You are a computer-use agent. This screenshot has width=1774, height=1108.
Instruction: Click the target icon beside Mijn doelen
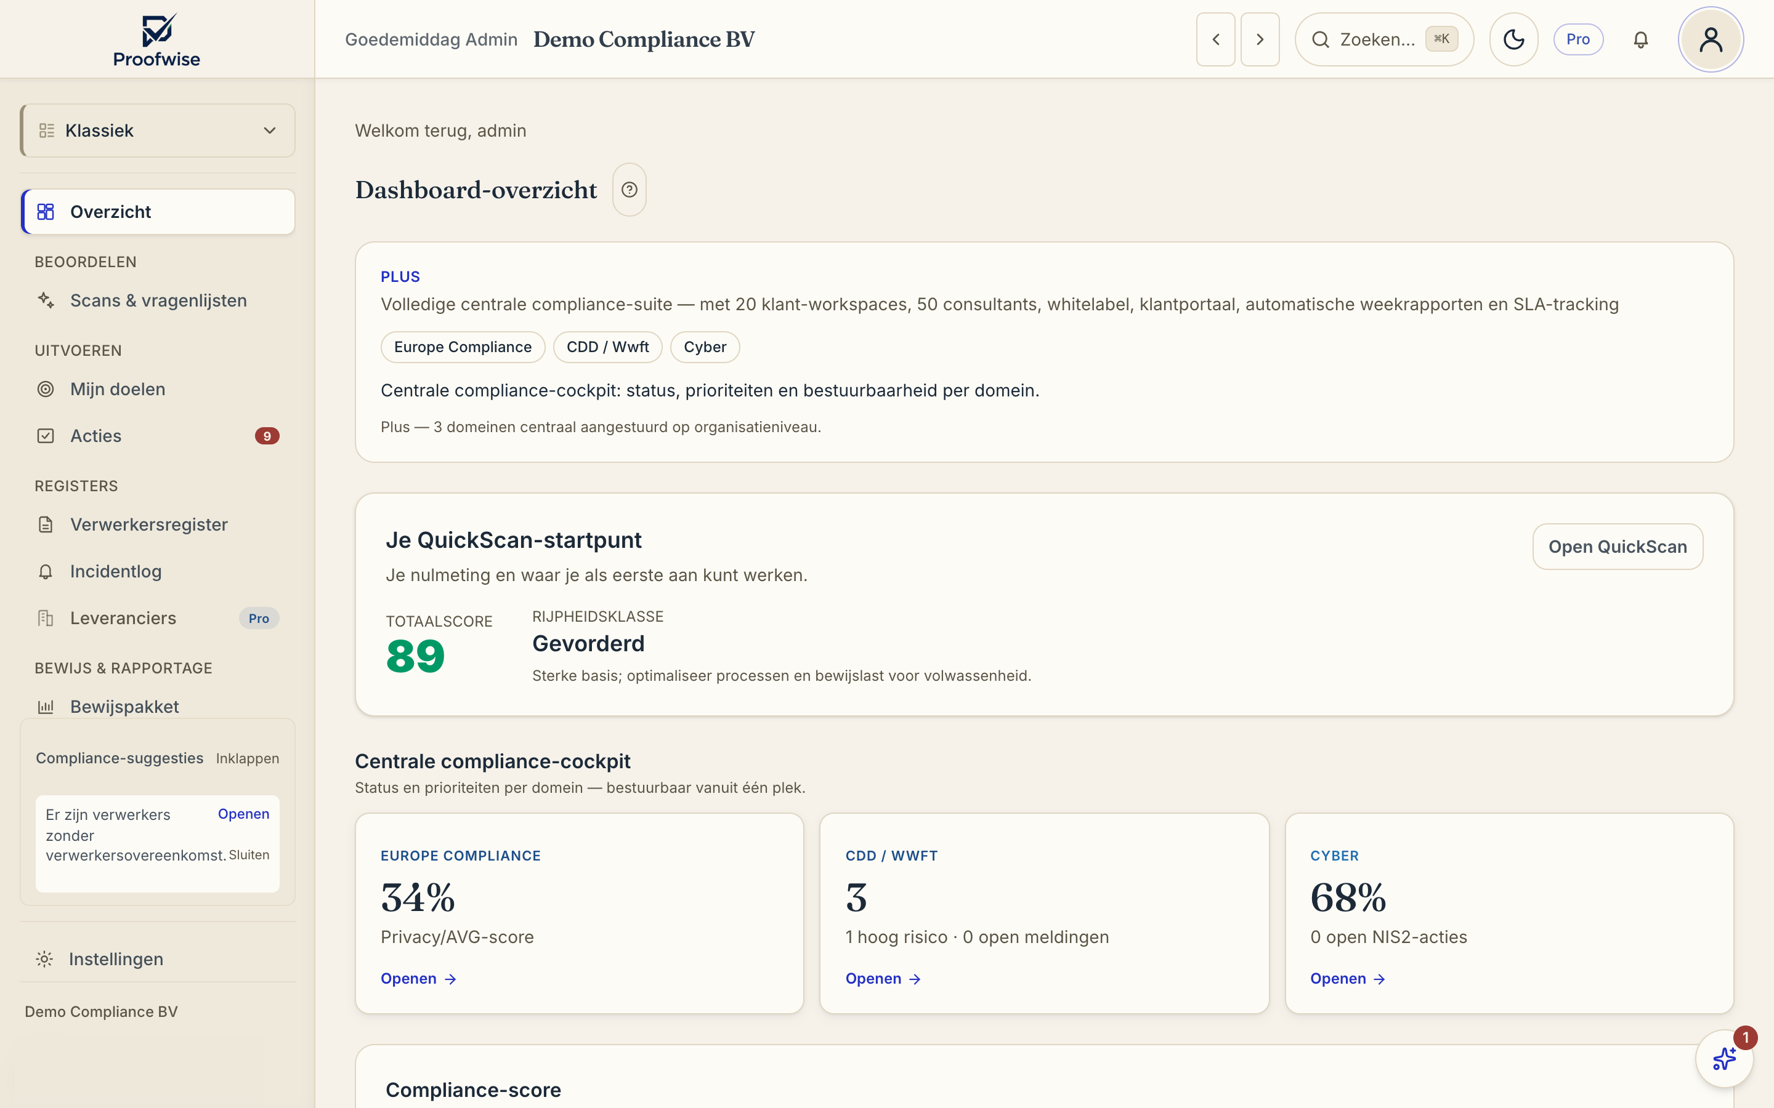(x=46, y=389)
